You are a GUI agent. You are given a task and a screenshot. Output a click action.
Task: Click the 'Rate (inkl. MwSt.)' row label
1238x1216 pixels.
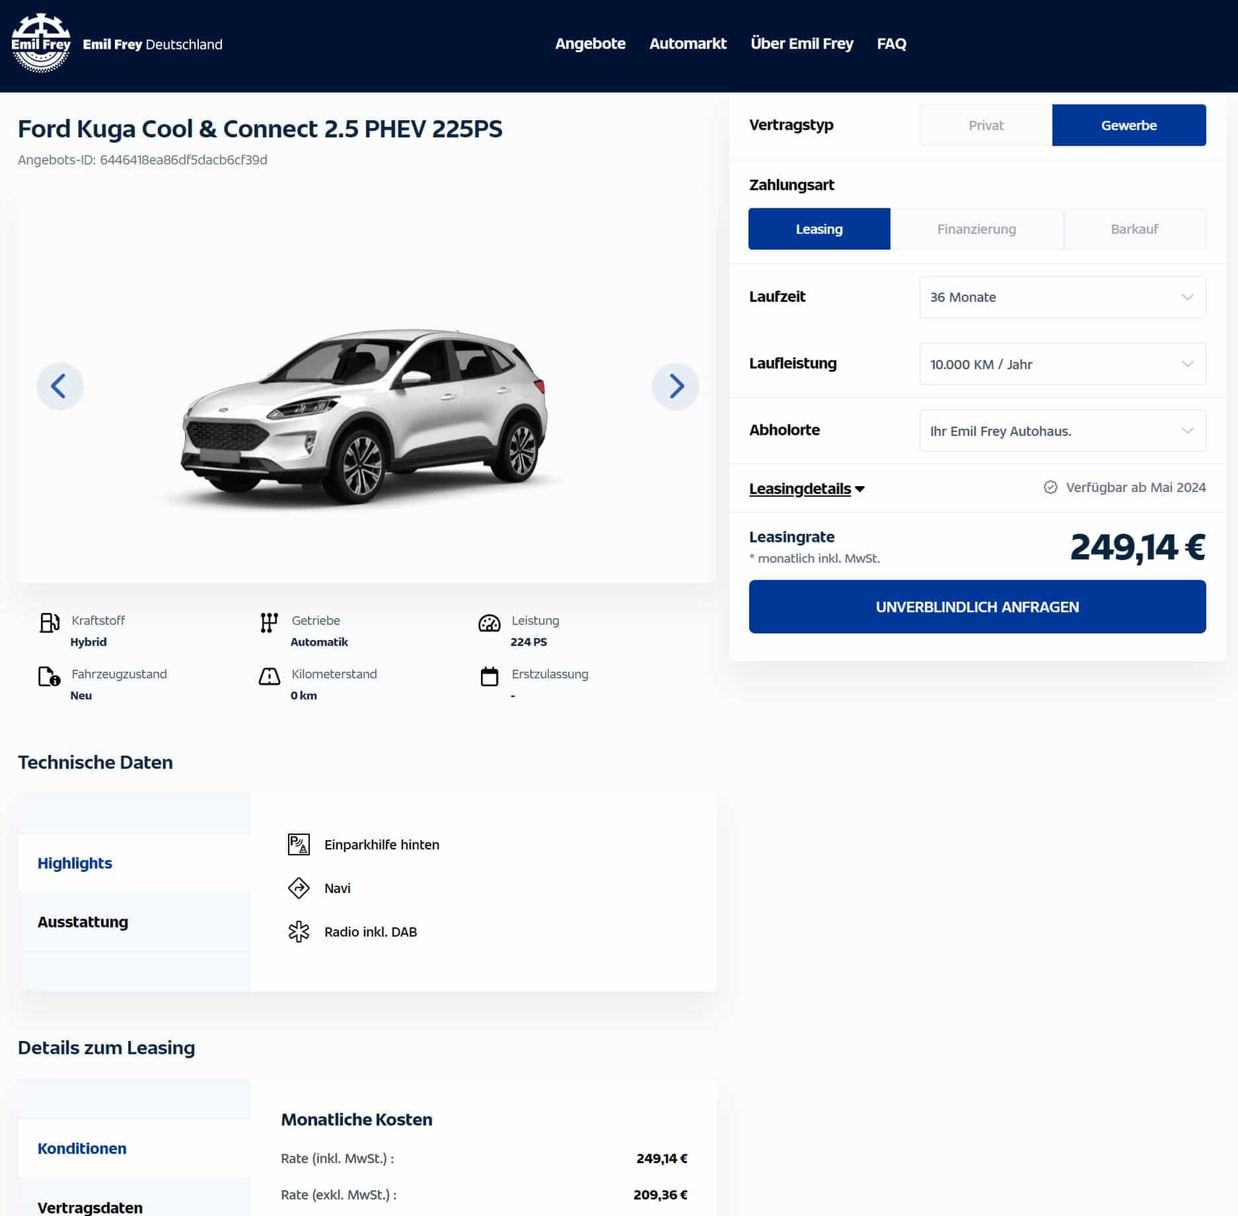337,1159
